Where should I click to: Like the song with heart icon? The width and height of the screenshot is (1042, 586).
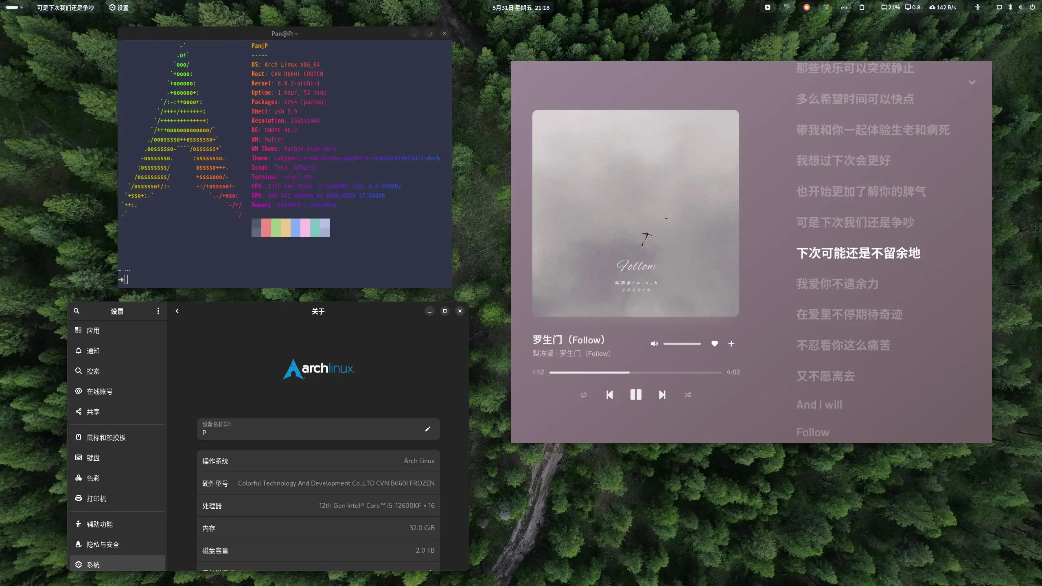[x=714, y=343]
